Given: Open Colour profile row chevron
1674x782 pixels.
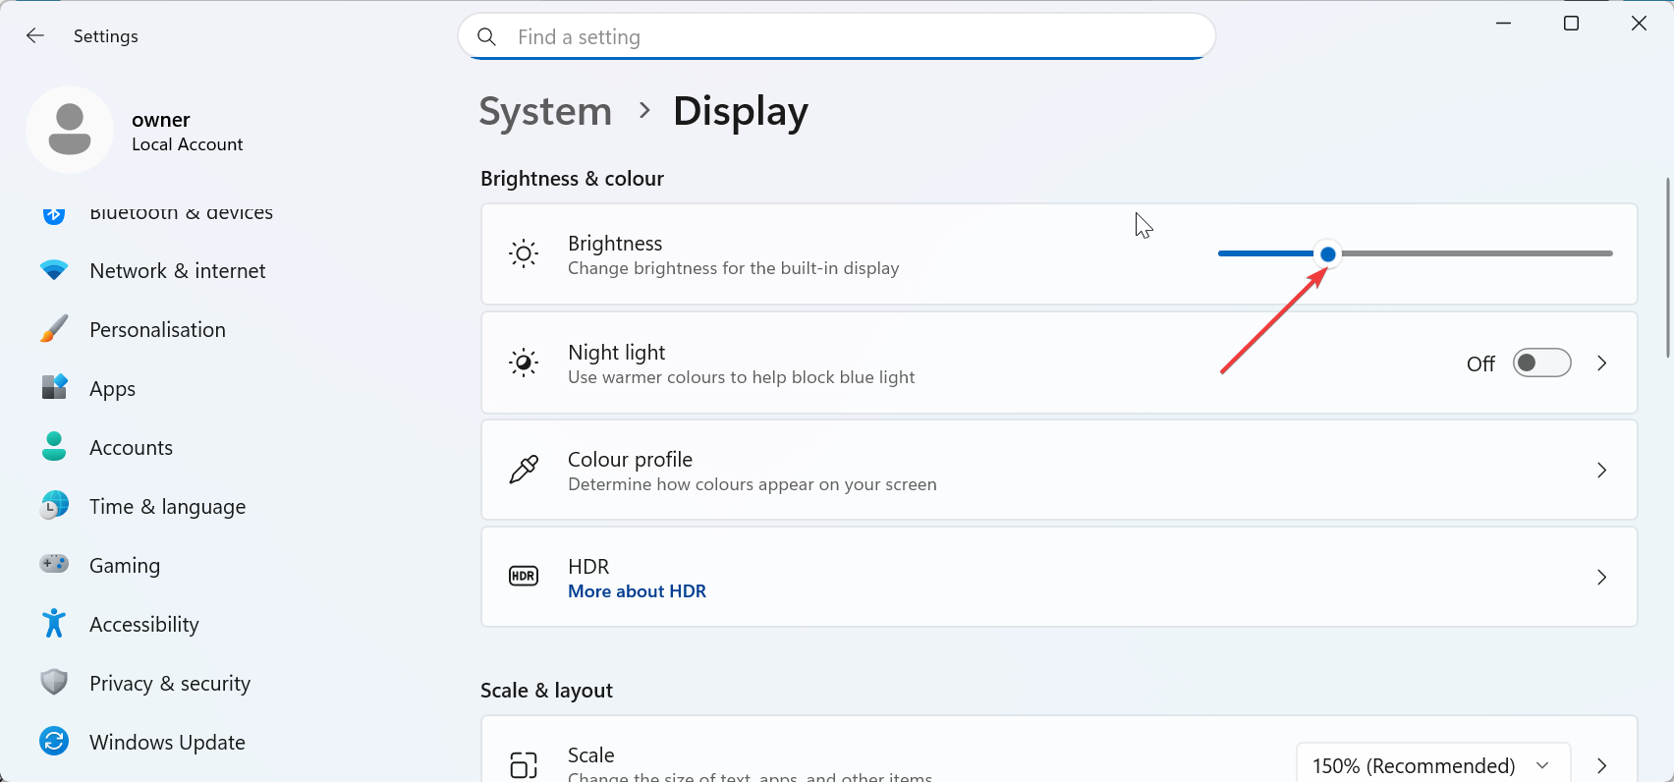Looking at the screenshot, I should pyautogui.click(x=1602, y=471).
